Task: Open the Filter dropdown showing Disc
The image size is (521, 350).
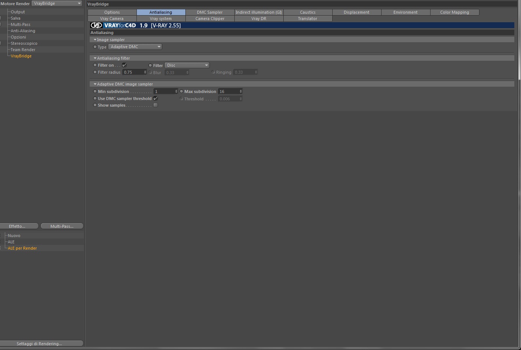Action: (187, 65)
